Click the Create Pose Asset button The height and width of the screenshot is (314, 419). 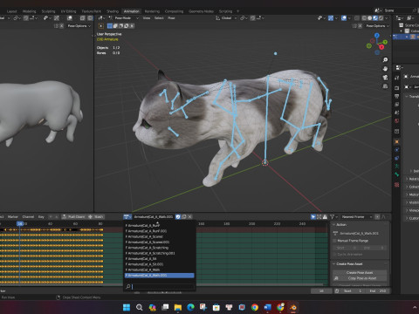(x=360, y=272)
